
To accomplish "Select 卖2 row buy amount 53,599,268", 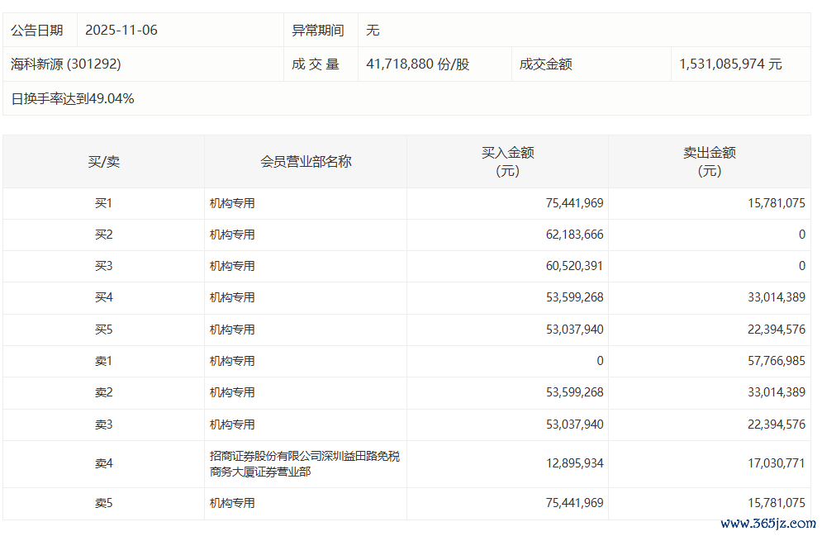I will (x=574, y=392).
